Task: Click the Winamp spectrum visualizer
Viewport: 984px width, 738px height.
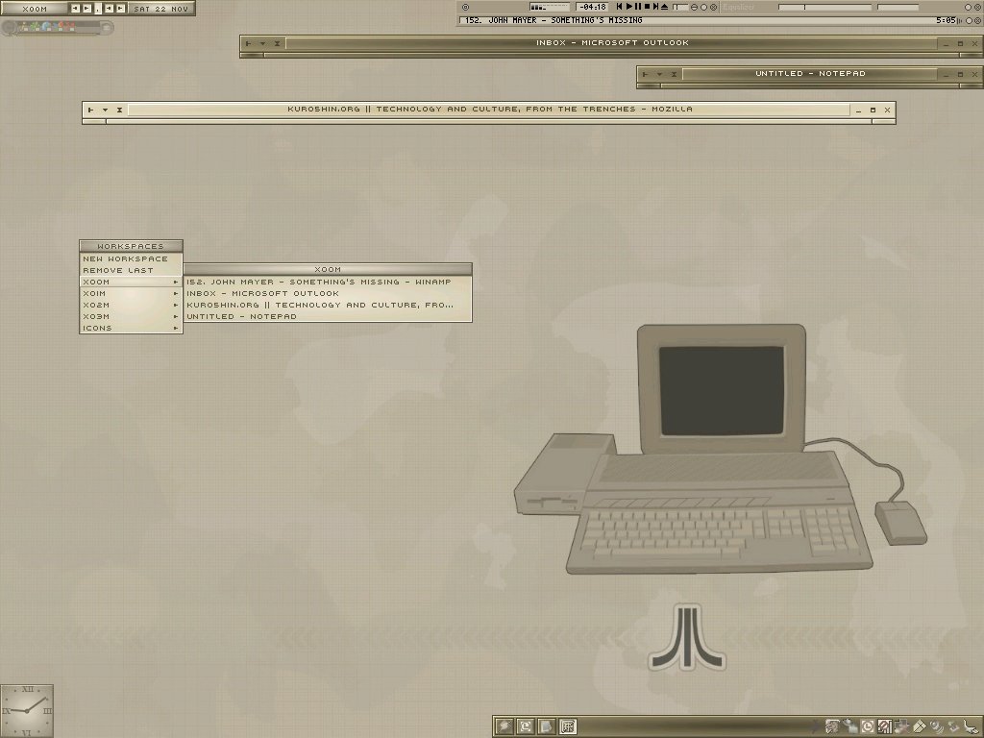Action: click(x=550, y=7)
